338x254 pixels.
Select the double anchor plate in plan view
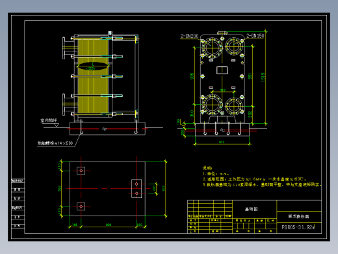click(136, 188)
